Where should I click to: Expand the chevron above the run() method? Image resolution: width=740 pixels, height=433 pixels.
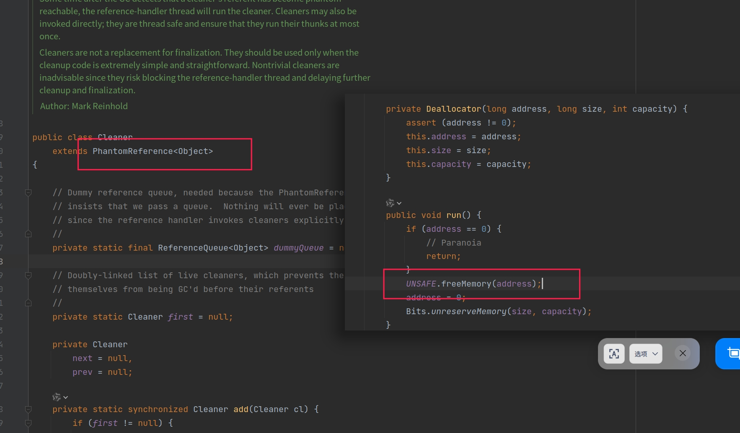tap(399, 203)
